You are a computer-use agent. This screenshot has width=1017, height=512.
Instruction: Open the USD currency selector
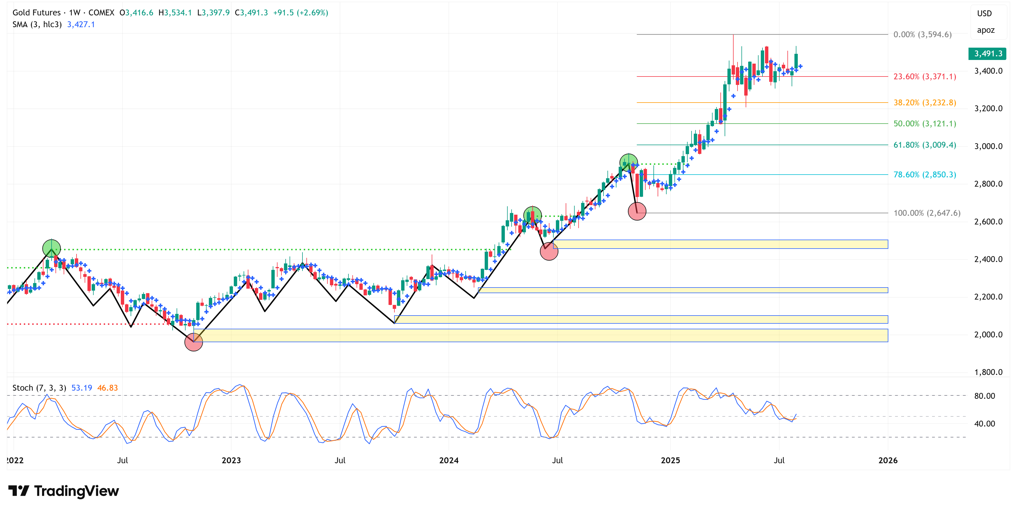[x=984, y=13]
